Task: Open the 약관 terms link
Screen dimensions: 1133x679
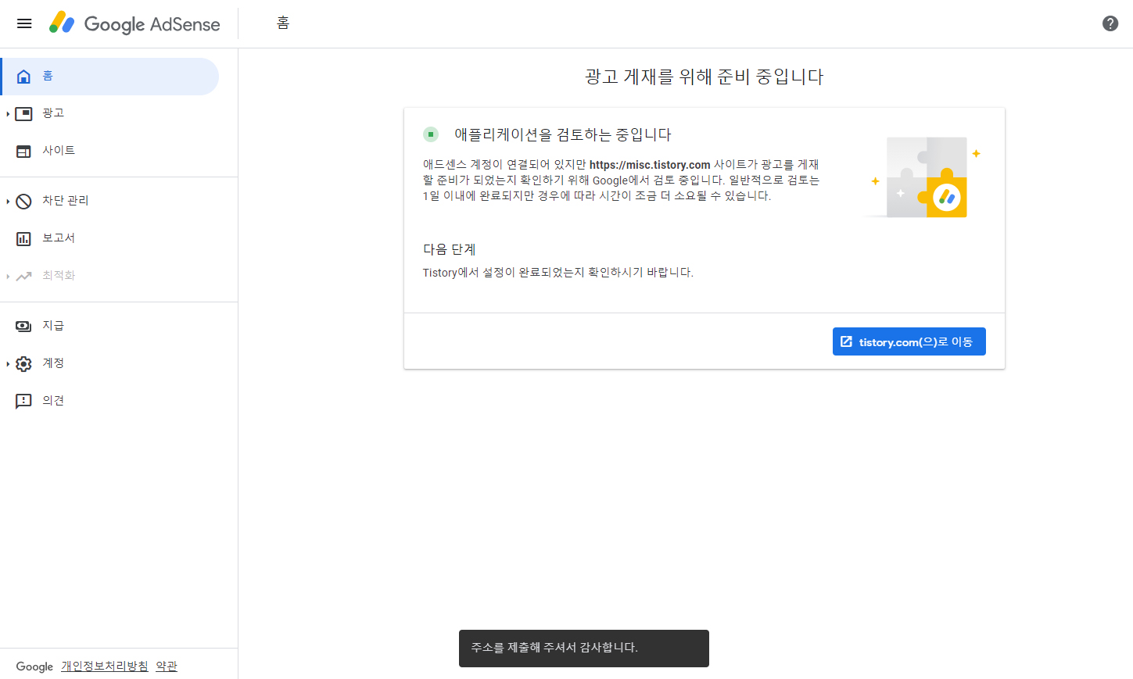Action: pyautogui.click(x=167, y=666)
